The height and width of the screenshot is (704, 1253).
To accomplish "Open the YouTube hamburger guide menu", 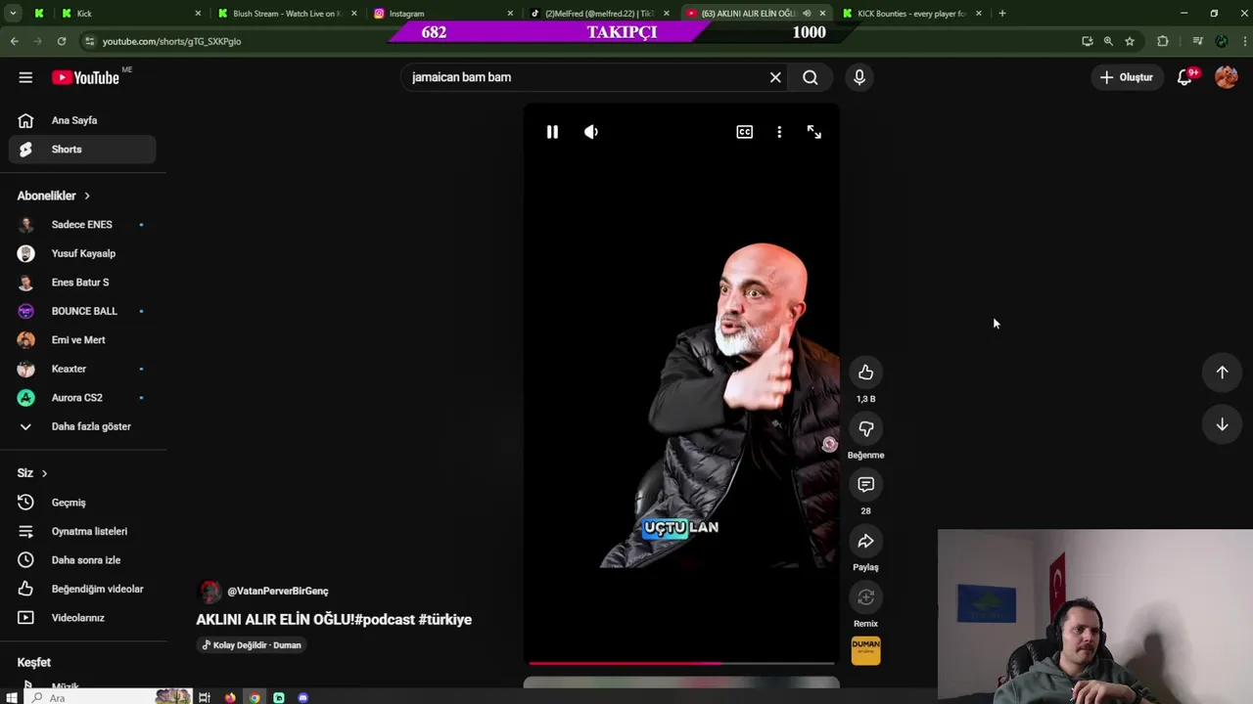I will pyautogui.click(x=25, y=77).
